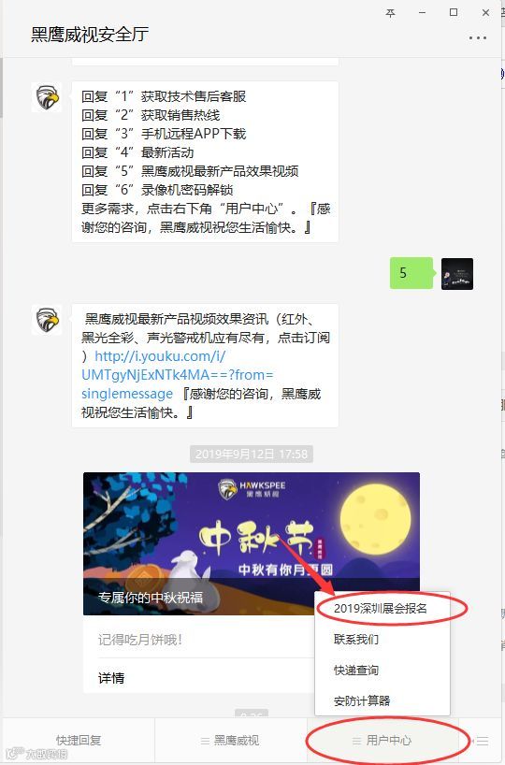Open the sender's dark profile avatar
This screenshot has height=765, width=505.
tap(457, 274)
